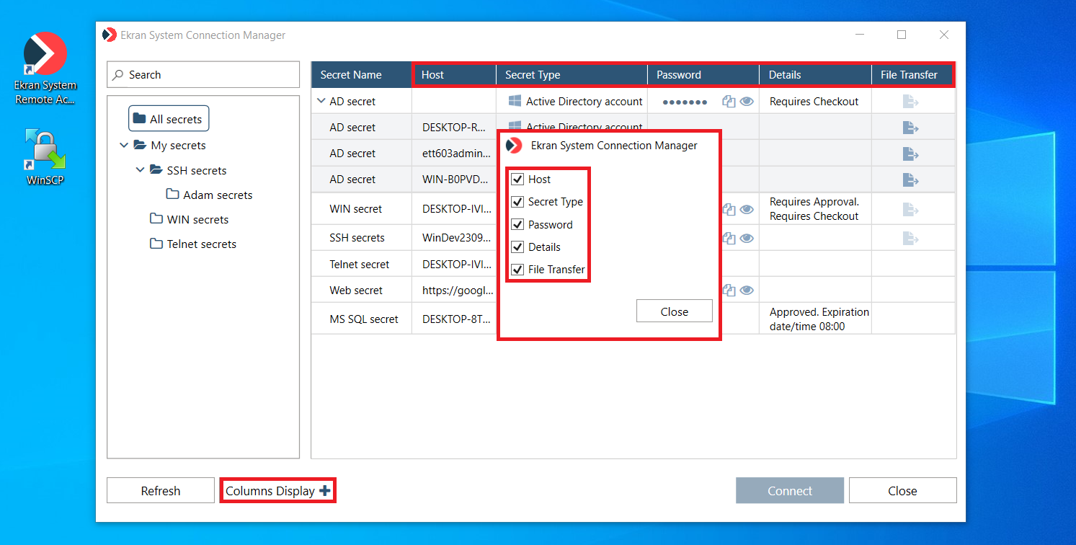Image resolution: width=1076 pixels, height=545 pixels.
Task: Toggle the File Transfer column checkbox
Action: 517,270
